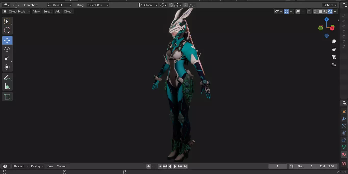Open the Object Data green triangle tab
The image size is (348, 174).
pyautogui.click(x=344, y=147)
